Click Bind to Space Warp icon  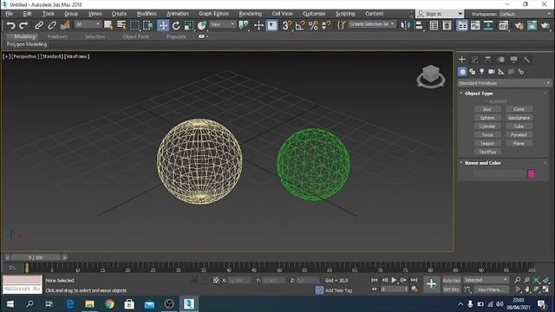click(65, 25)
